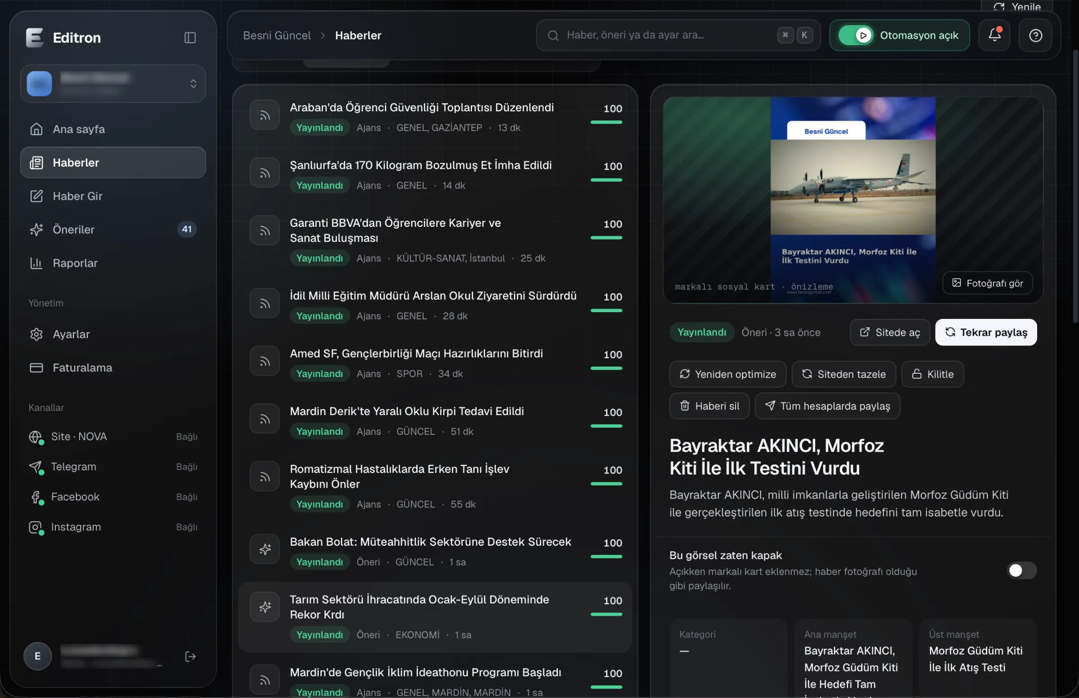Click RSS icon for Araban'da Öğrenci Güvenliği

[264, 115]
